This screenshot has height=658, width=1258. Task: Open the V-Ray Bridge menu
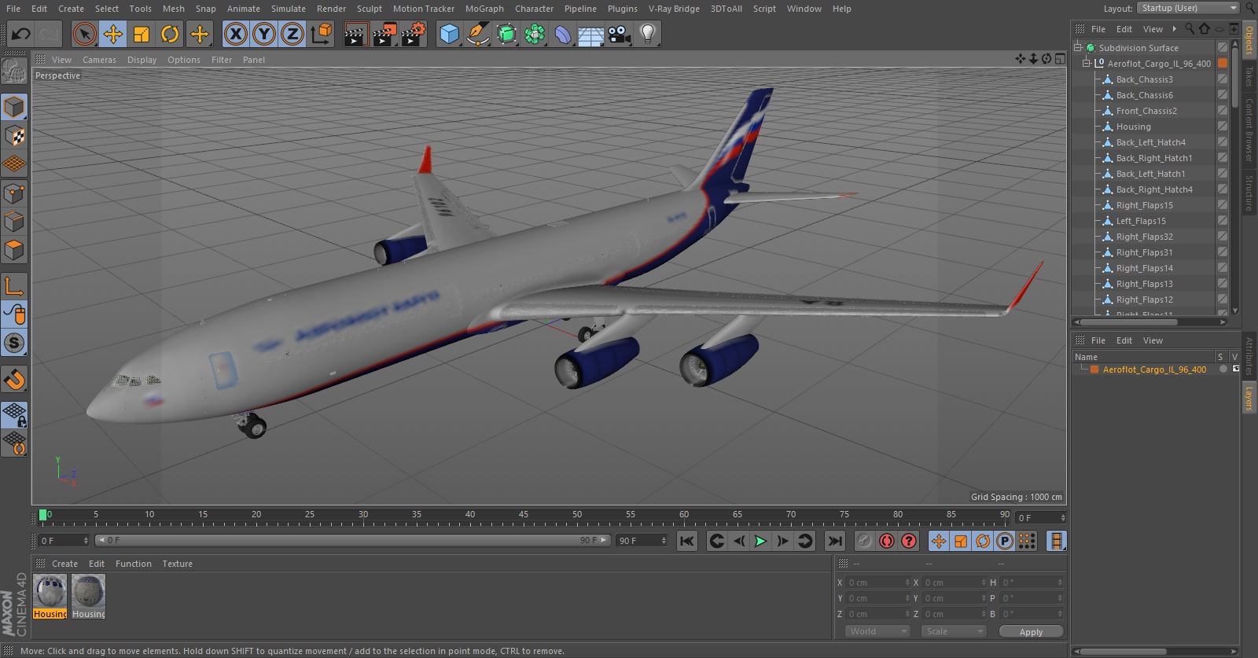click(674, 9)
